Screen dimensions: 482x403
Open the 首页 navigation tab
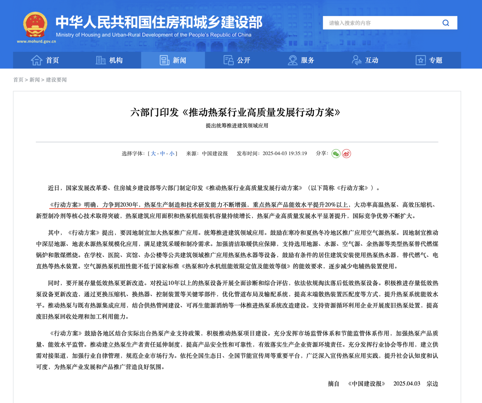[x=45, y=60]
